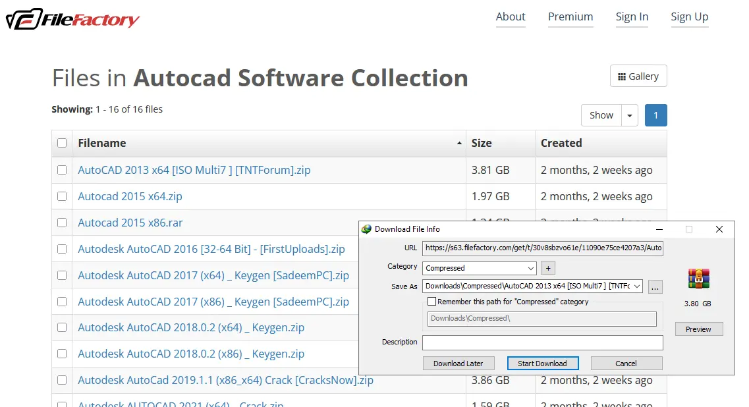Toggle the select-all checkbox in table header

(x=62, y=143)
